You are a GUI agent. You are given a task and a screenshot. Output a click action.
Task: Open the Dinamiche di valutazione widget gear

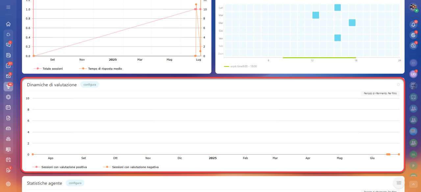(398, 85)
